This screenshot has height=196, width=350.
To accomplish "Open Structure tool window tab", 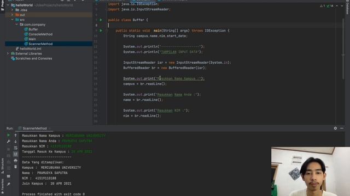I will click(x=2, y=166).
